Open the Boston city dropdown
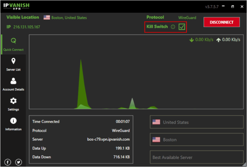The width and height of the screenshot is (247, 167). pyautogui.click(x=197, y=140)
